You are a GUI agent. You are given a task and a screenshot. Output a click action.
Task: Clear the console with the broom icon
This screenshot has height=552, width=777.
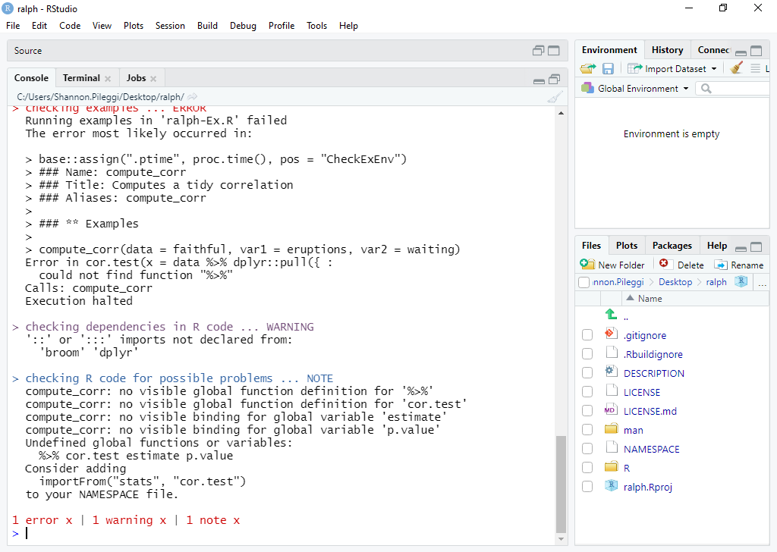(x=555, y=97)
